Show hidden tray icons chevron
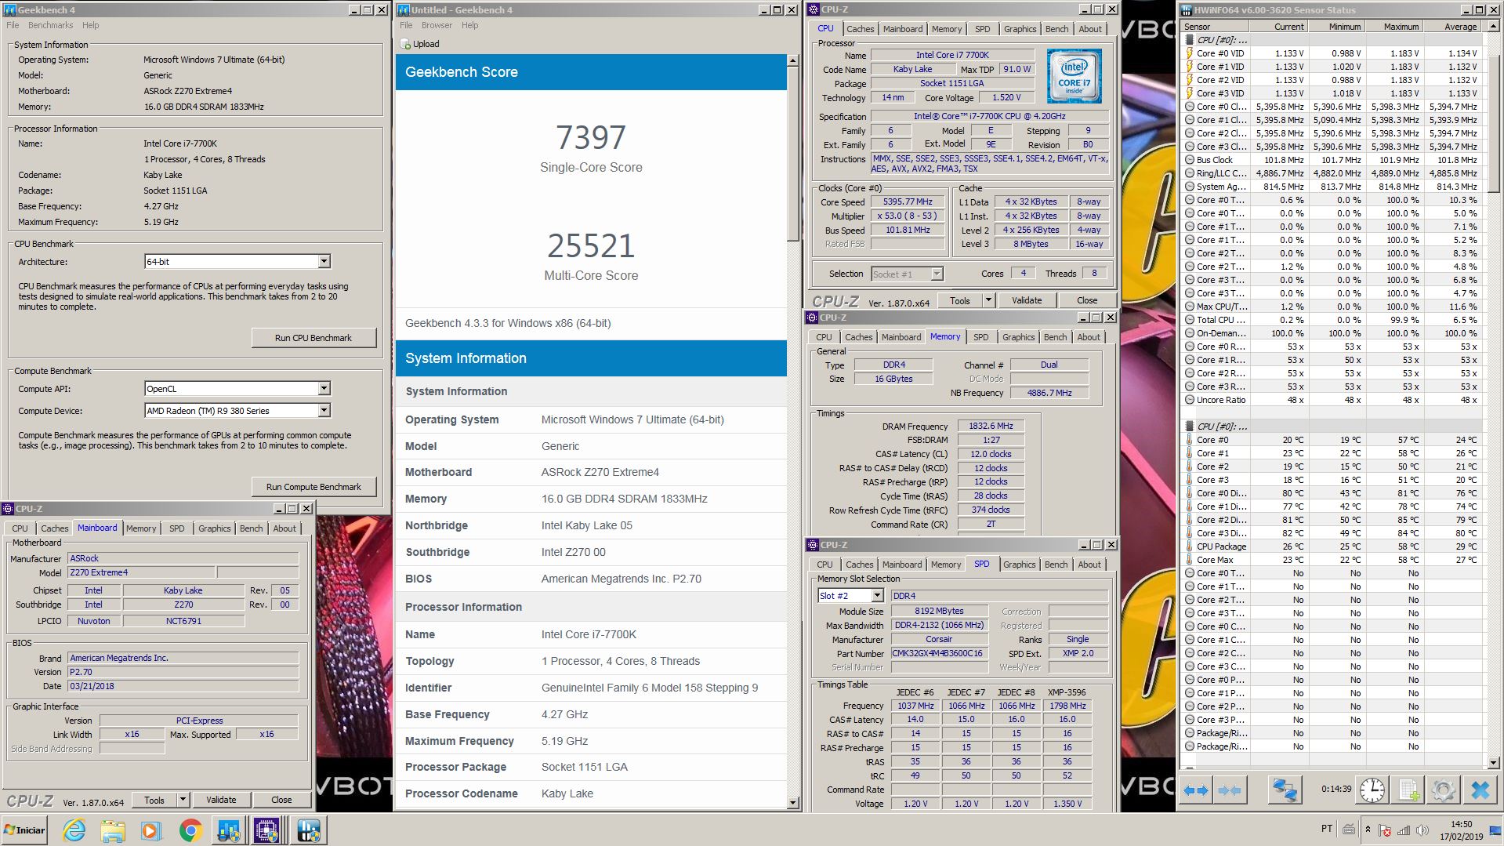1504x846 pixels. (x=1368, y=830)
